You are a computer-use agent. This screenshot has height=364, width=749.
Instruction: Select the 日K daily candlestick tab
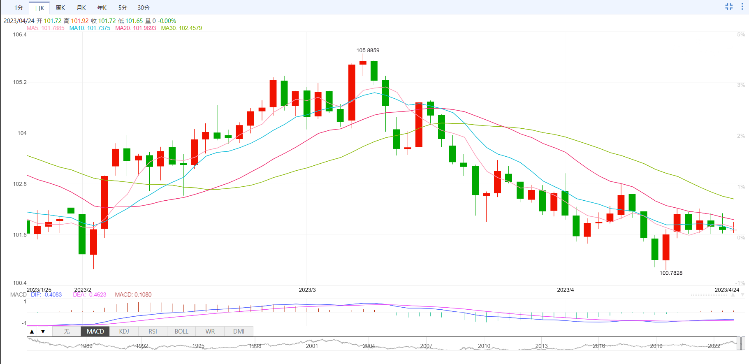click(x=39, y=8)
